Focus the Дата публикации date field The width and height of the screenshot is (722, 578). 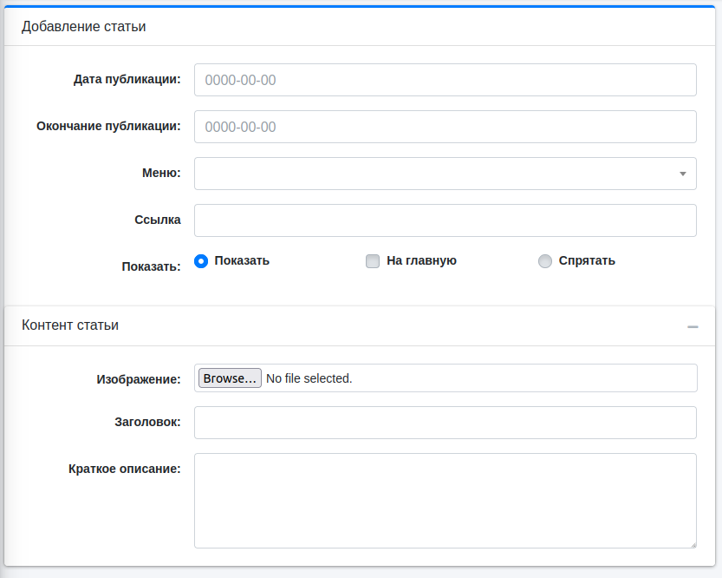445,80
